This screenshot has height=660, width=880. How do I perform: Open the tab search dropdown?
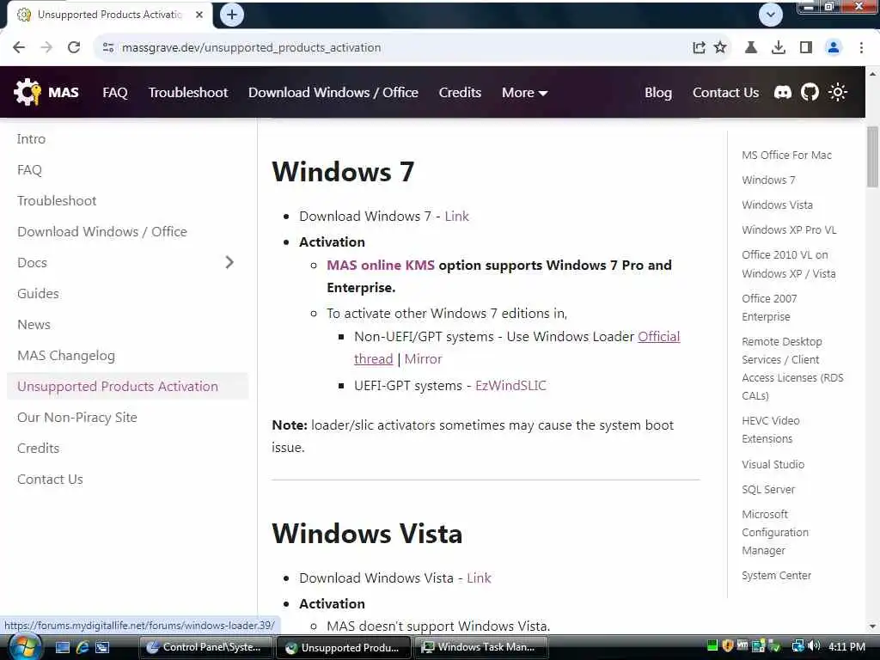pos(771,15)
